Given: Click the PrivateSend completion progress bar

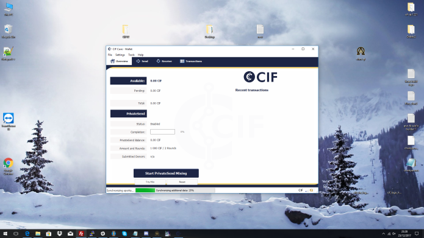Looking at the screenshot, I should pyautogui.click(x=162, y=131).
